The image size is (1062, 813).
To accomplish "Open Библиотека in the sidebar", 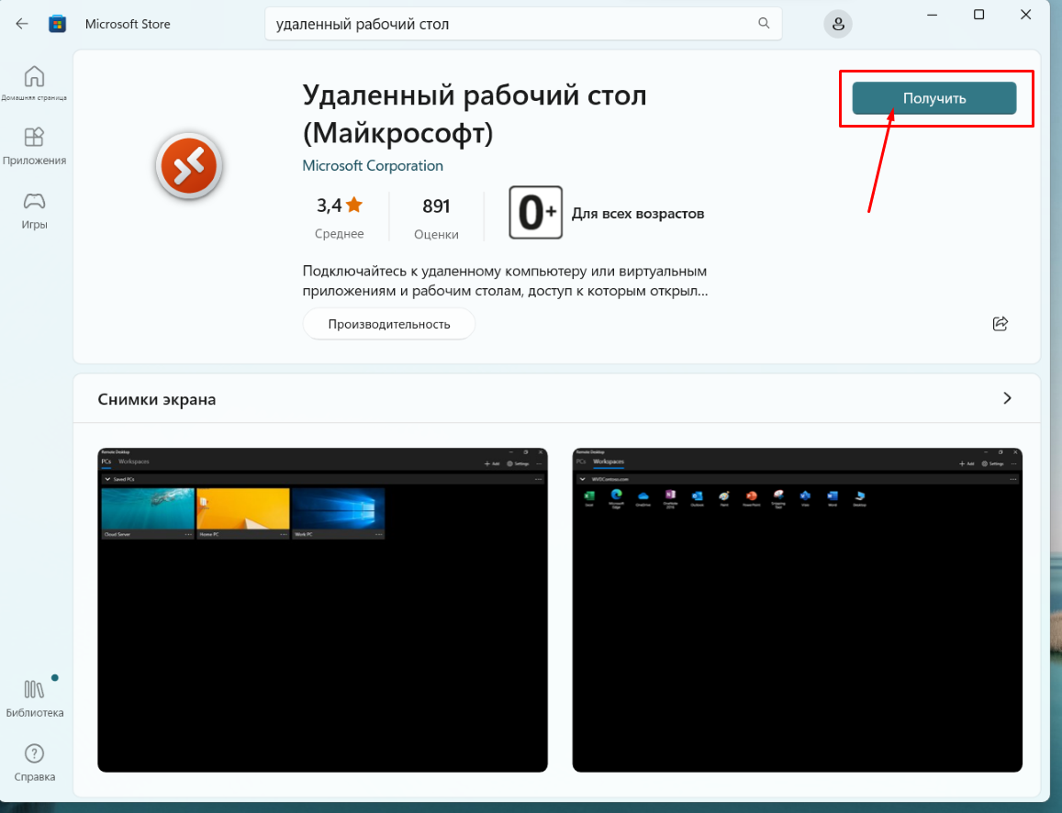I will tap(34, 697).
